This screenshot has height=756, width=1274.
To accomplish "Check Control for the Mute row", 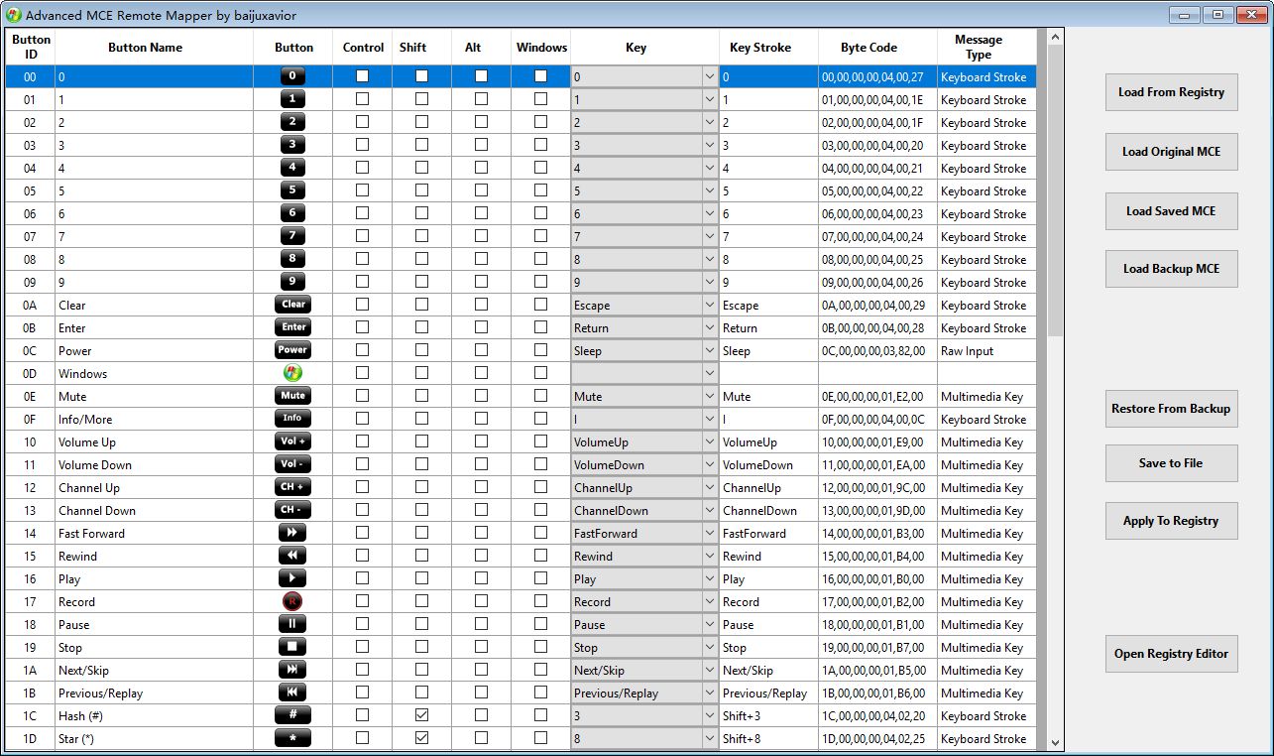I will point(362,396).
